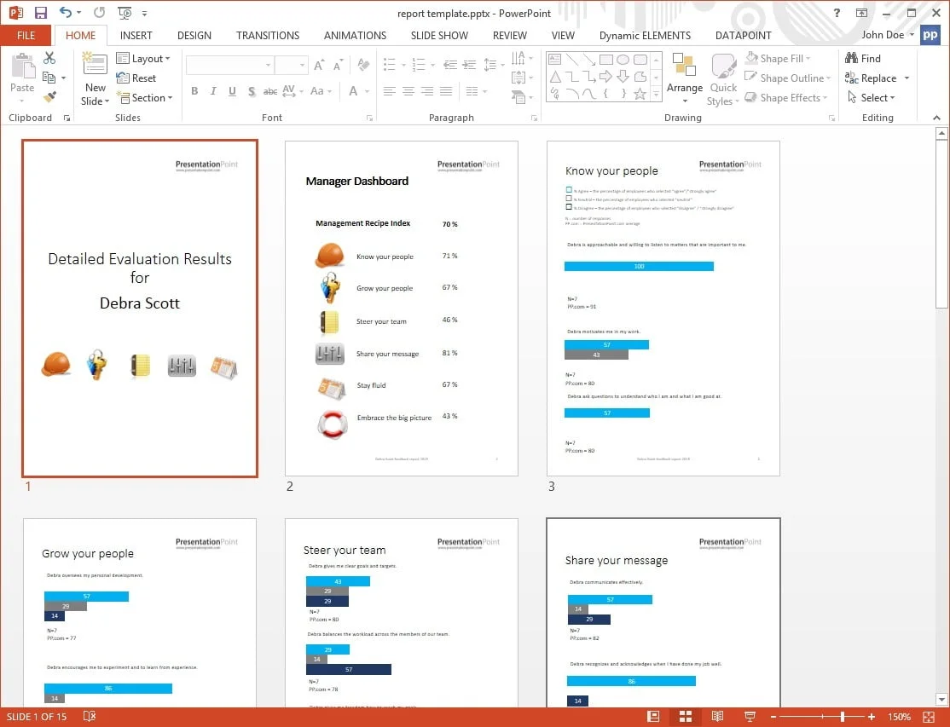The width and height of the screenshot is (950, 727).
Task: Switch to the INSERT ribbon tab
Action: [x=136, y=35]
